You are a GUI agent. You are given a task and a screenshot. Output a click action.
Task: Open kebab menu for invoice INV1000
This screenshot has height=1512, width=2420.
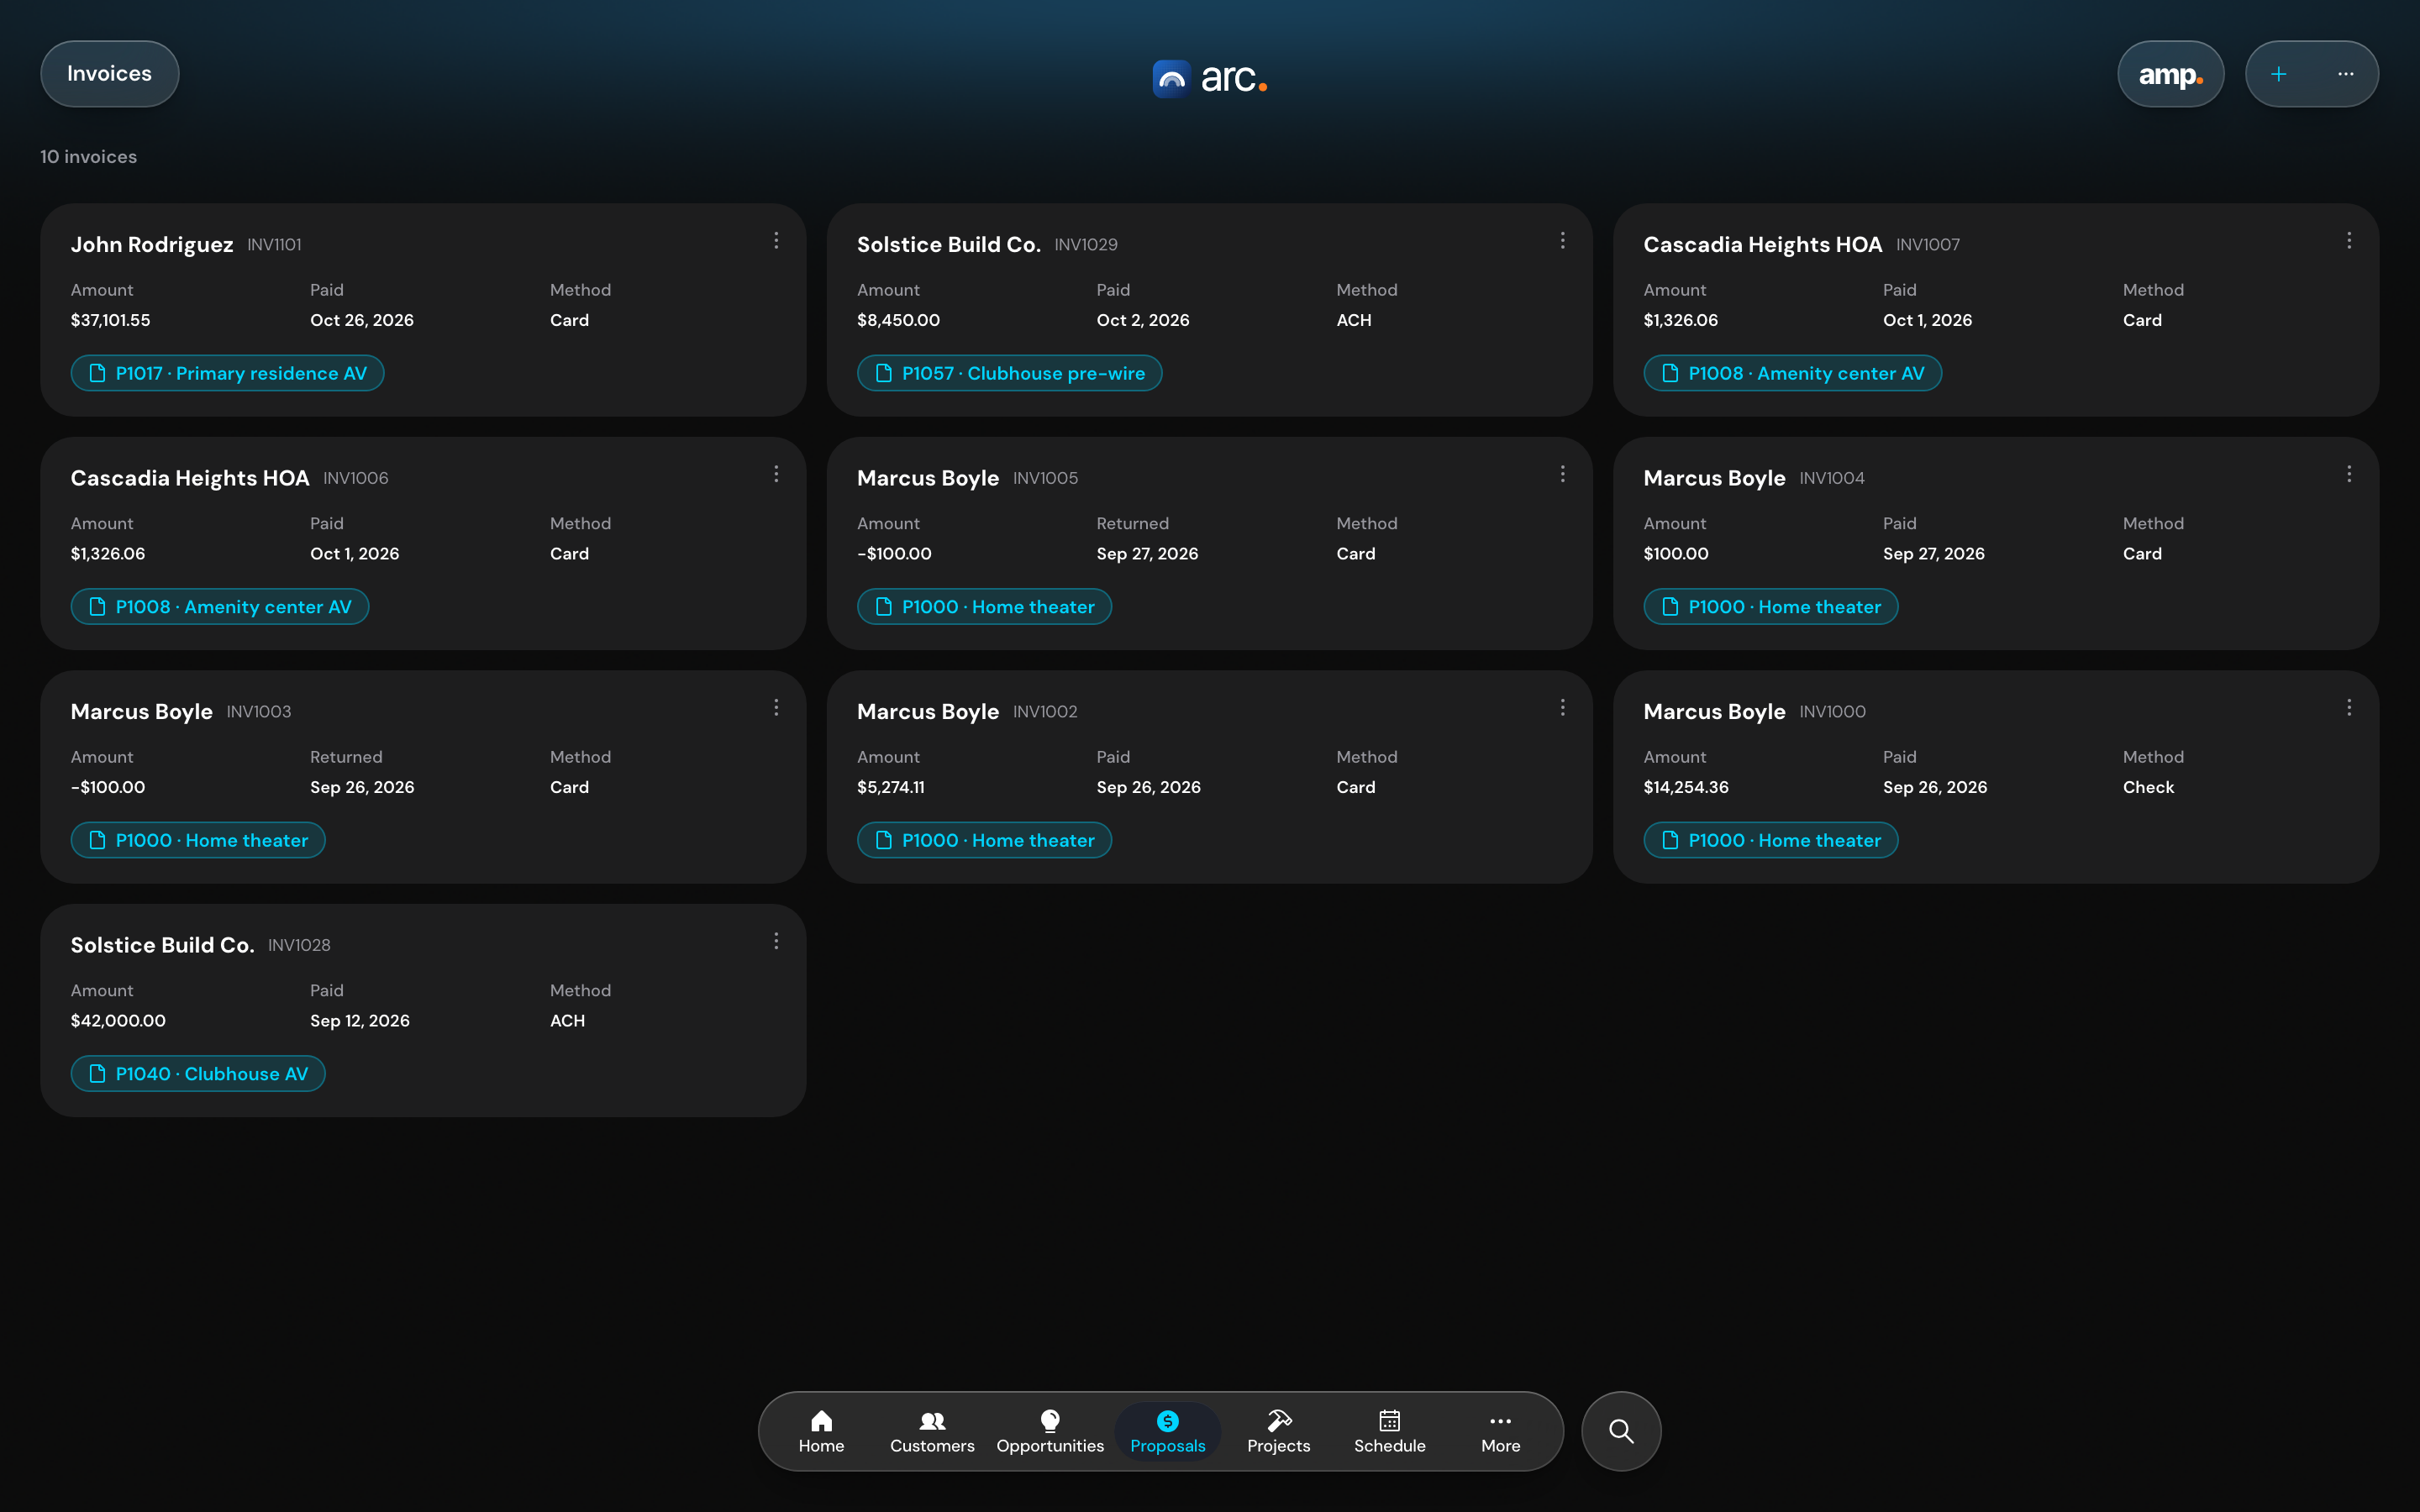(x=2349, y=708)
